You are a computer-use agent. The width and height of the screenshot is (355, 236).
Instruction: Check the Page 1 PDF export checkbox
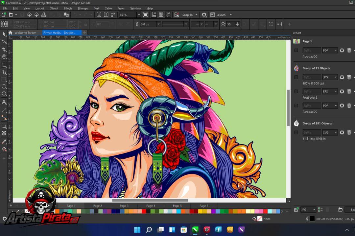click(296, 50)
